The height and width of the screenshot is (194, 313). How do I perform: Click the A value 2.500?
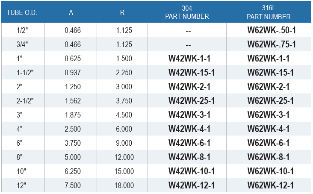tap(73, 129)
